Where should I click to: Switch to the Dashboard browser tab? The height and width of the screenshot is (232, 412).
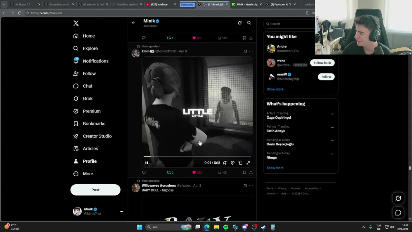(187, 5)
